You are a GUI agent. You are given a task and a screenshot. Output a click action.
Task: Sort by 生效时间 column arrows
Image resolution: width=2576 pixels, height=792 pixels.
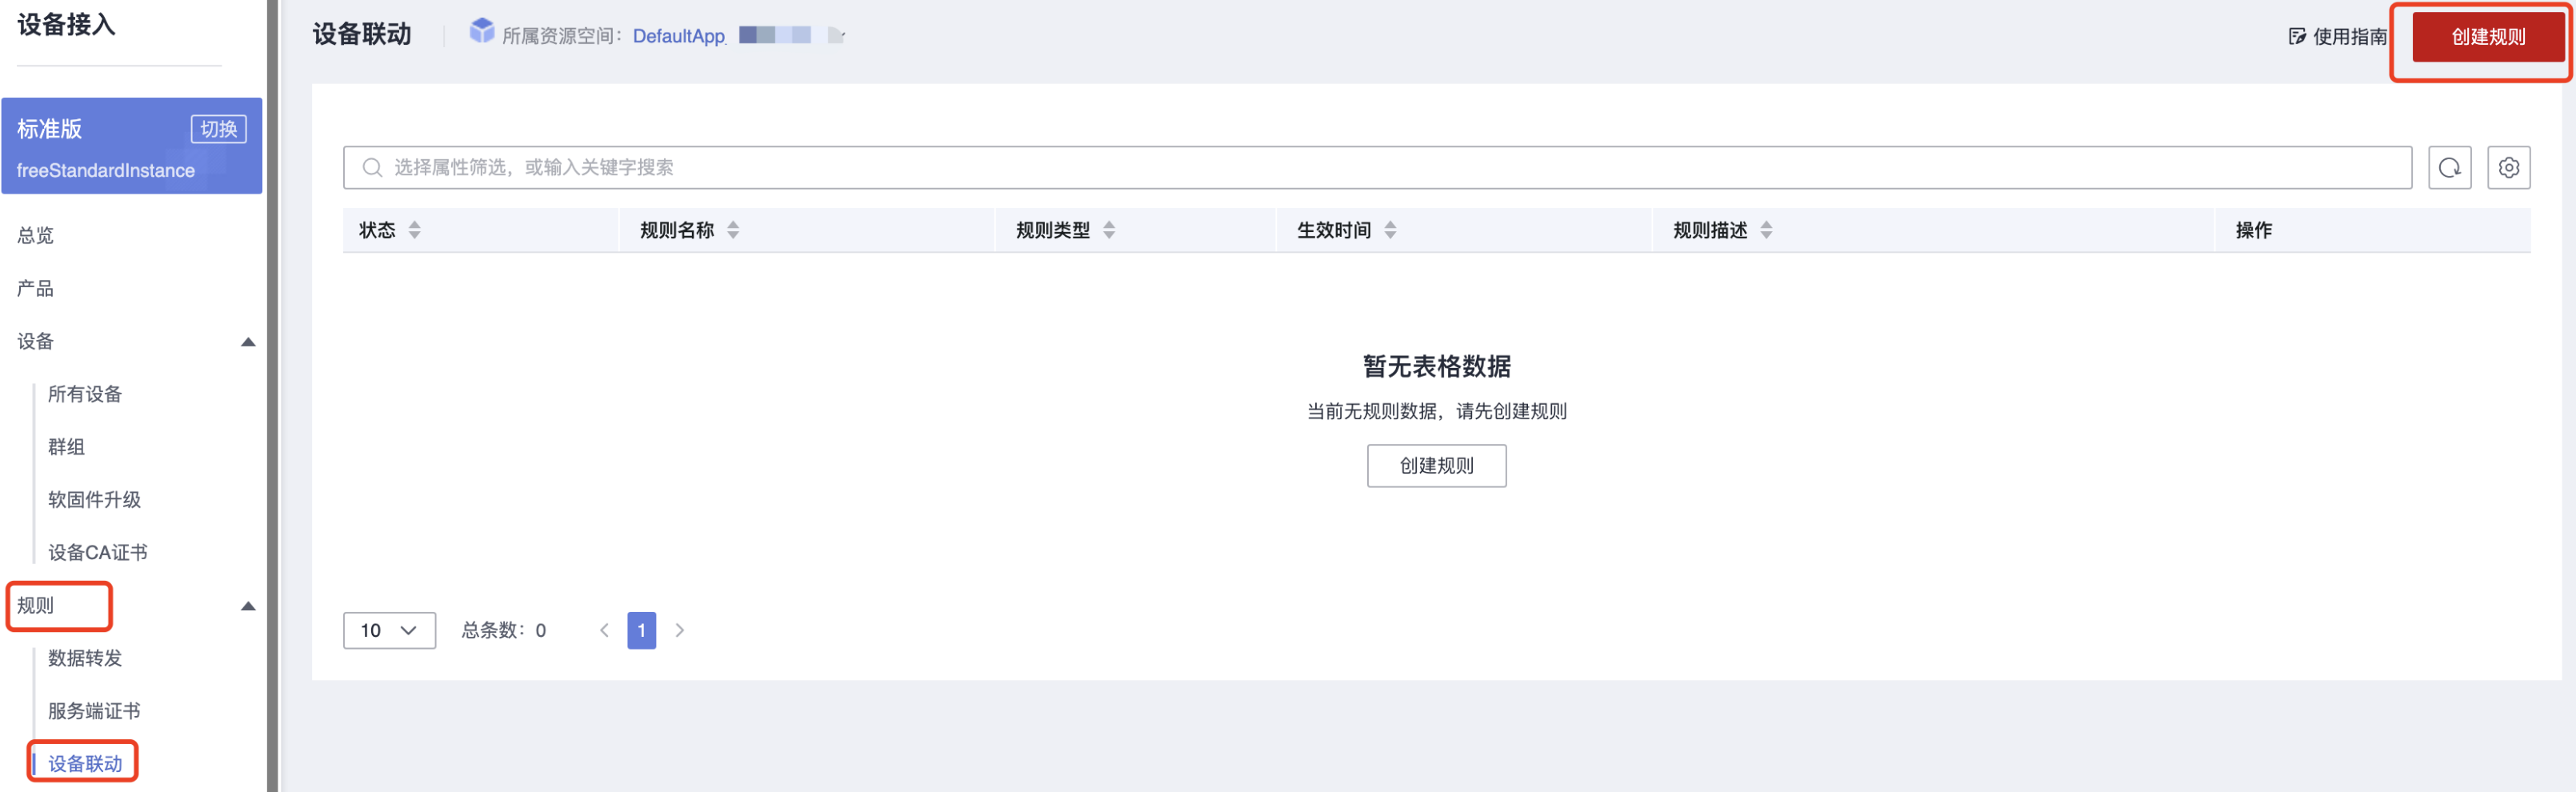[x=1390, y=230]
